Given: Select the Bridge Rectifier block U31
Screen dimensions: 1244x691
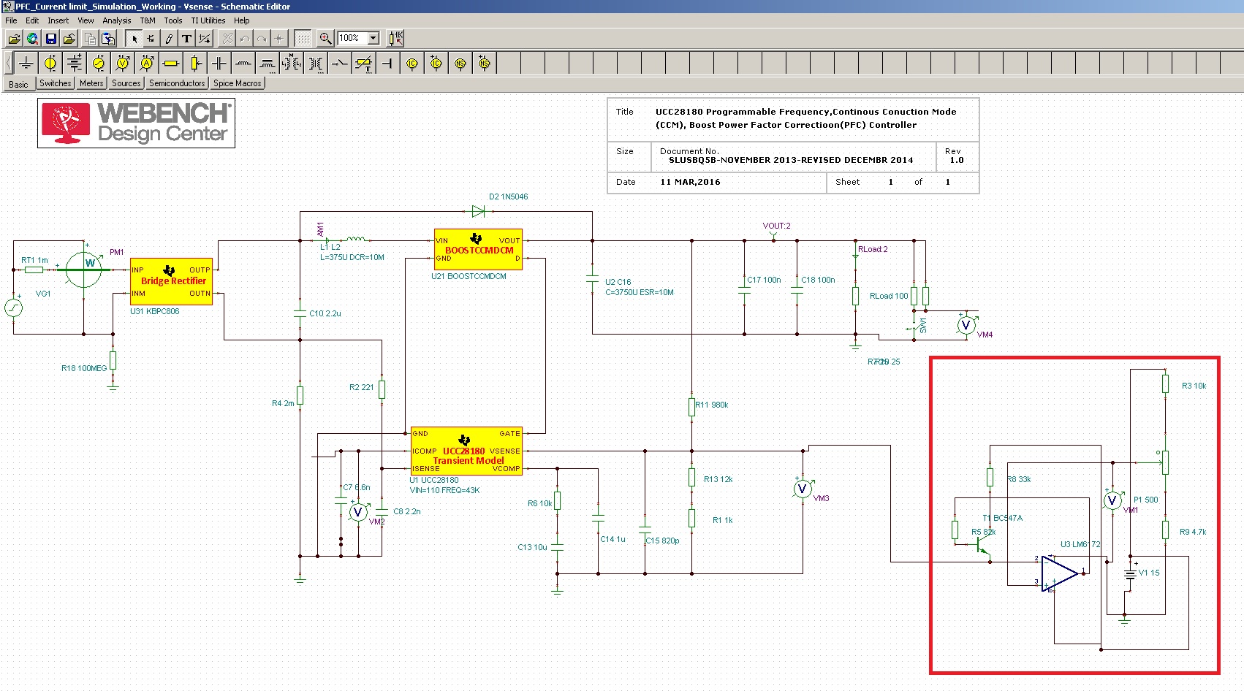Looking at the screenshot, I should tap(172, 281).
